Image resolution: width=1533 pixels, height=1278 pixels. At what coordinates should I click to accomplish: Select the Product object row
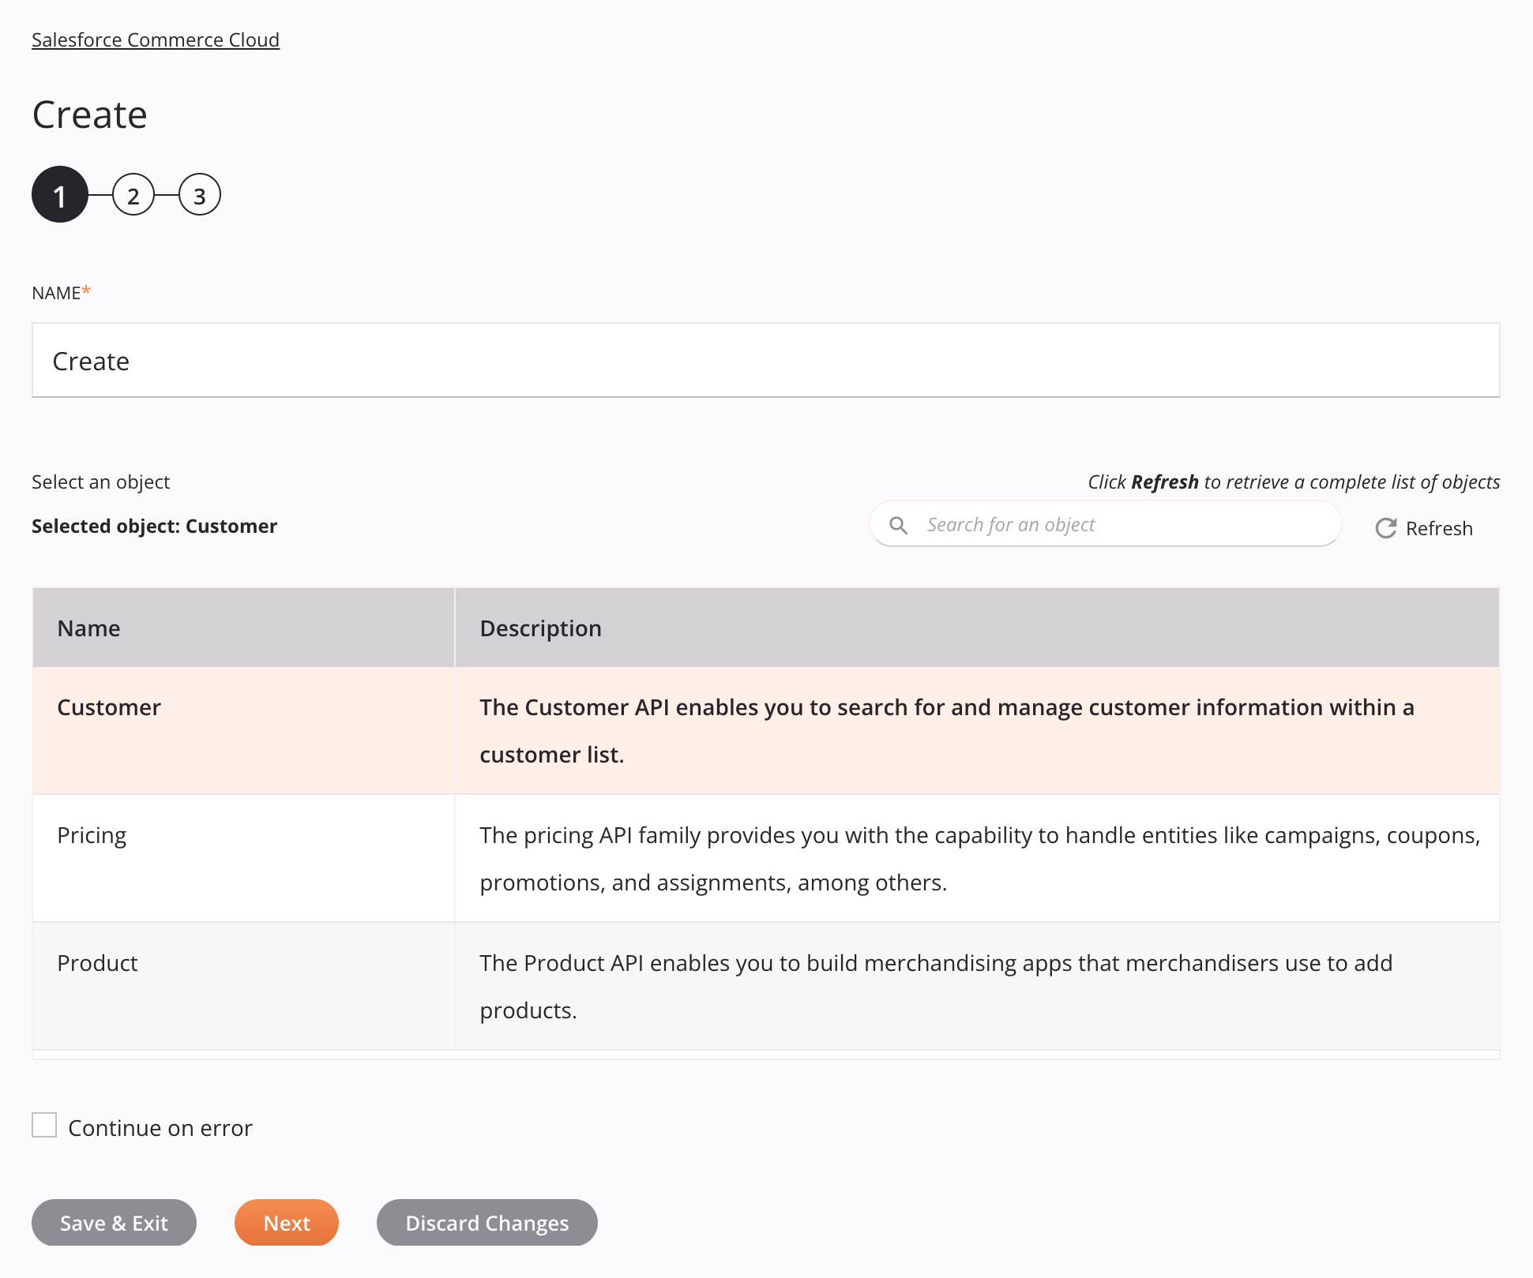point(764,987)
